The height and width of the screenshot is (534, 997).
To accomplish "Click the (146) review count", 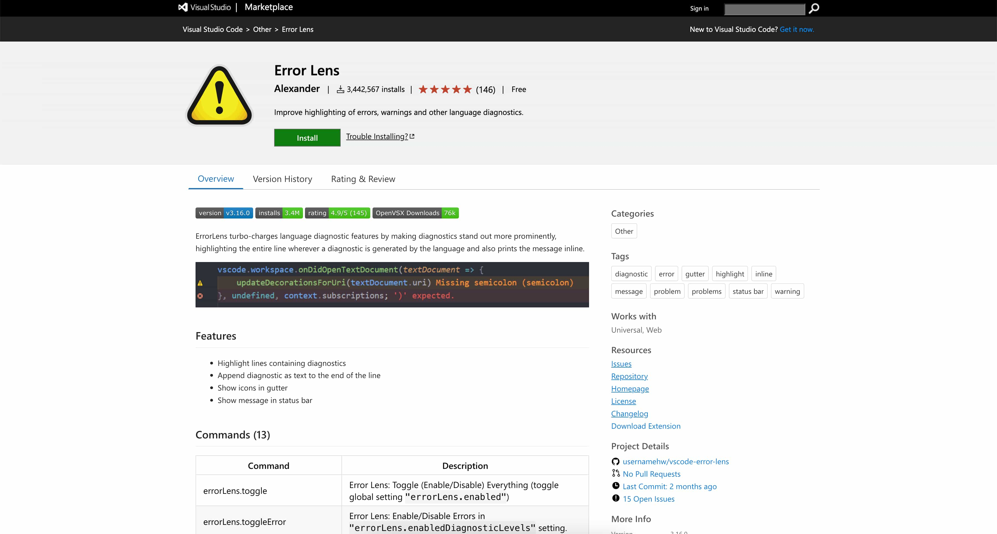I will click(485, 89).
